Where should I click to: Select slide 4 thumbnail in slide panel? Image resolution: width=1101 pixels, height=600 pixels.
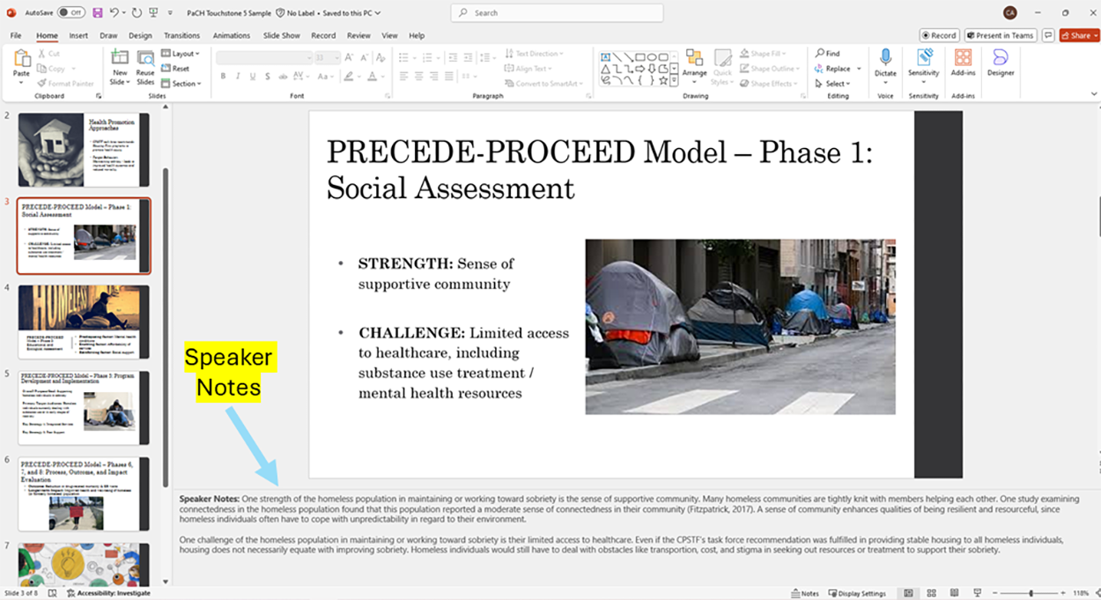[x=84, y=322]
